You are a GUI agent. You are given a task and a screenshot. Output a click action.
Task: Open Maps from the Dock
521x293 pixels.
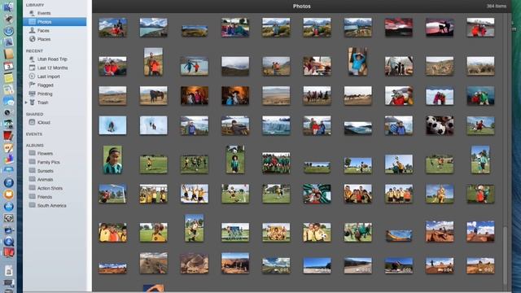tap(8, 90)
